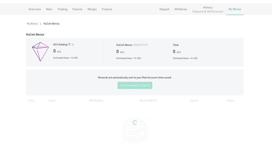Screen dimensions: 272x163
Task: Click the Time column header
Action: point(31,101)
